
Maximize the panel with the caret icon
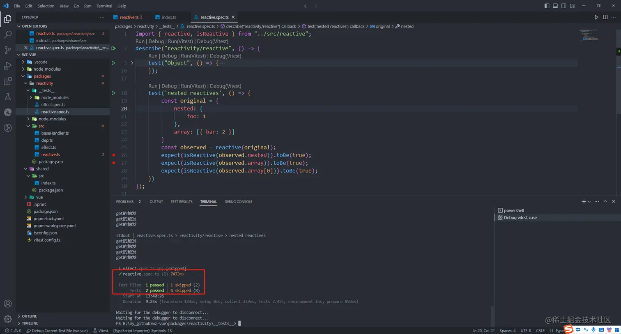(x=605, y=202)
